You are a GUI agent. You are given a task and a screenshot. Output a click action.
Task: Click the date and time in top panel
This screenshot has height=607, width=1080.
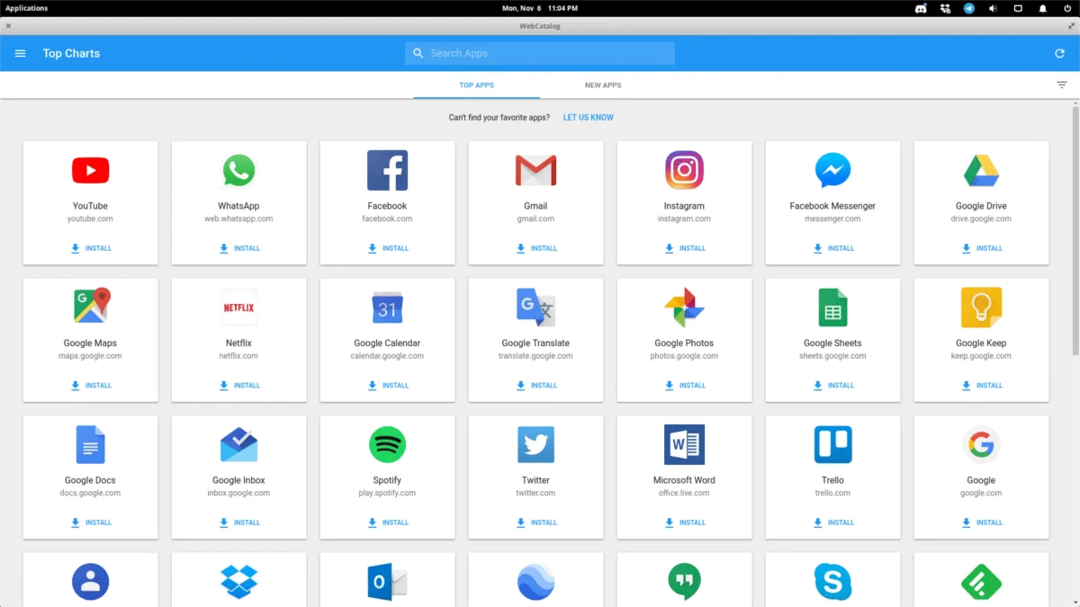(x=540, y=8)
